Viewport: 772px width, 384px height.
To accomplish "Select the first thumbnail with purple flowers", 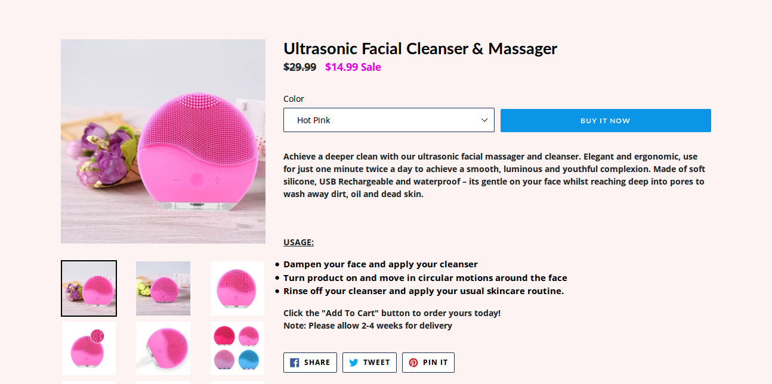I will pos(88,288).
